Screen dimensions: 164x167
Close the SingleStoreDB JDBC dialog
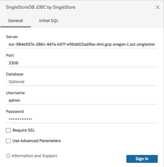157,7
